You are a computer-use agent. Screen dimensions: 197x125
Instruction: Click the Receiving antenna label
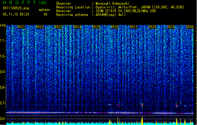coord(72,15)
